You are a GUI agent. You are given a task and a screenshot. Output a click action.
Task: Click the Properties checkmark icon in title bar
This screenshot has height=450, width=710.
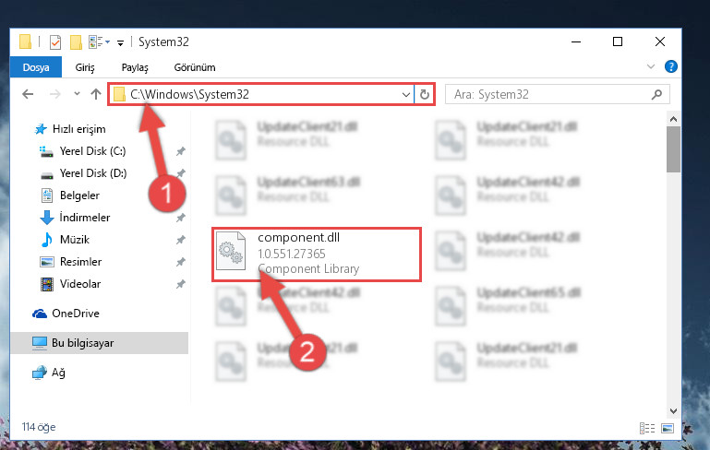tap(55, 42)
